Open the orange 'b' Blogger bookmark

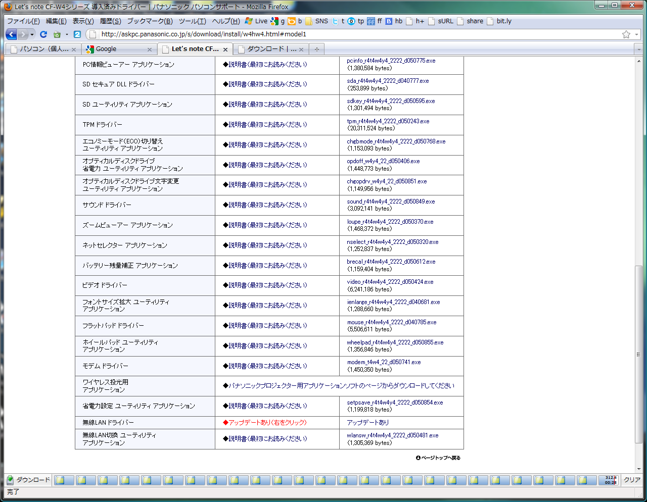coord(295,21)
